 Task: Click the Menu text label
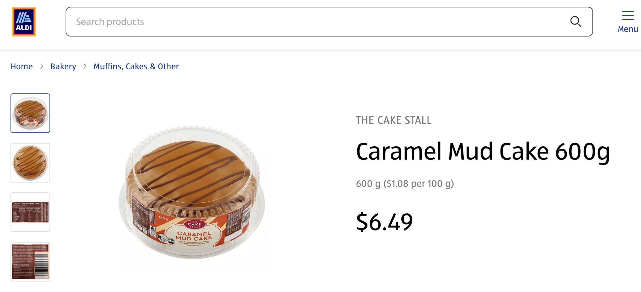[628, 29]
